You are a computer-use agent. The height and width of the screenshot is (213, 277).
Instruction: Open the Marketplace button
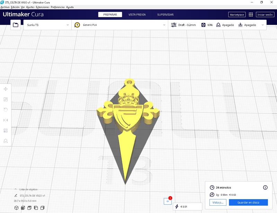pos(237,15)
